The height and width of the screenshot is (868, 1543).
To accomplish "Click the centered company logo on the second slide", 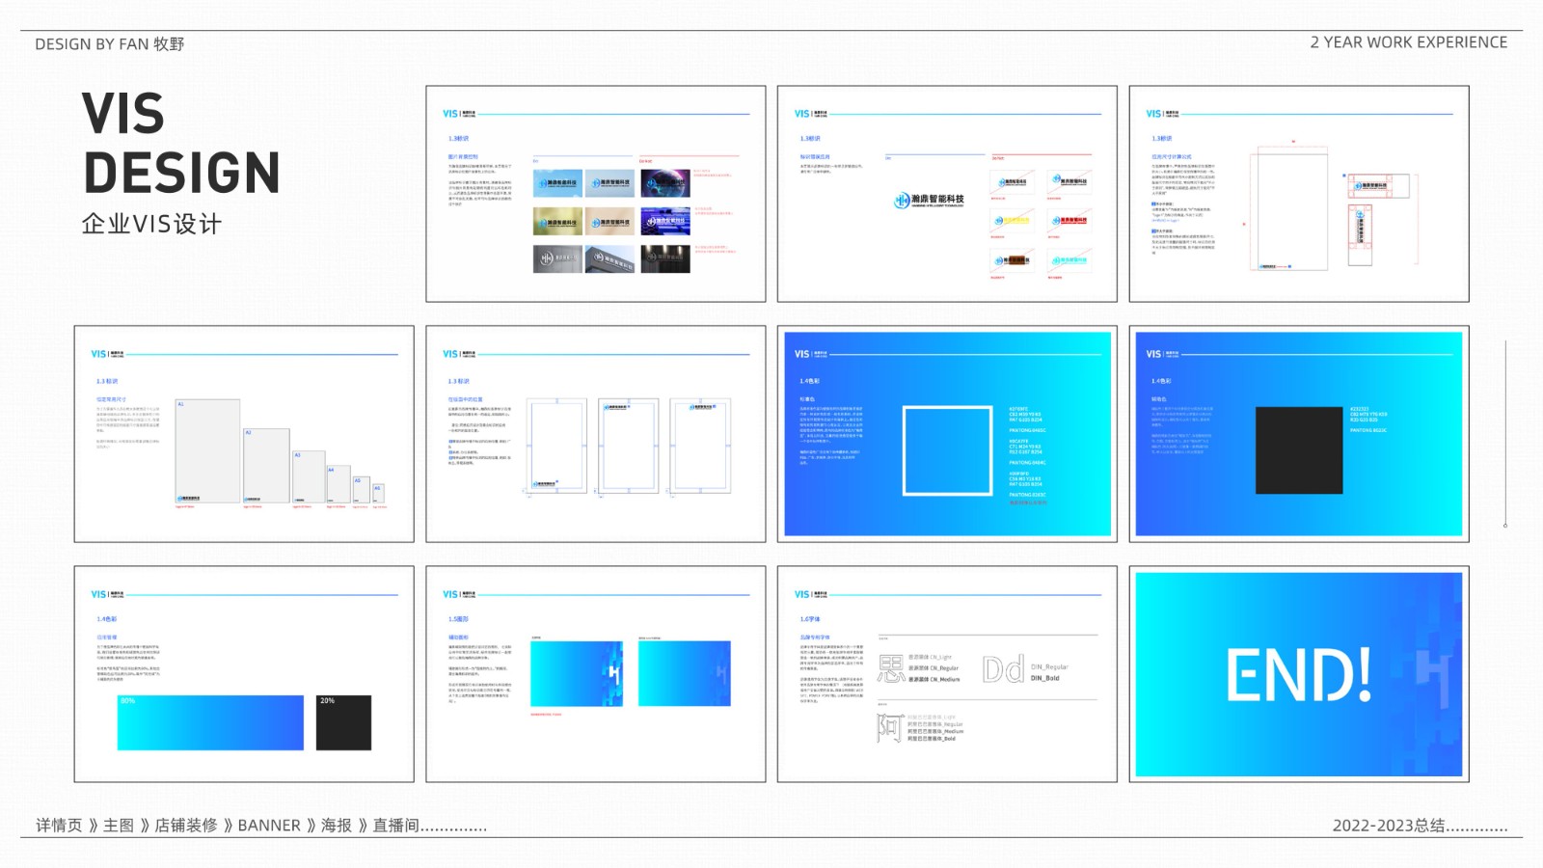I will click(928, 200).
